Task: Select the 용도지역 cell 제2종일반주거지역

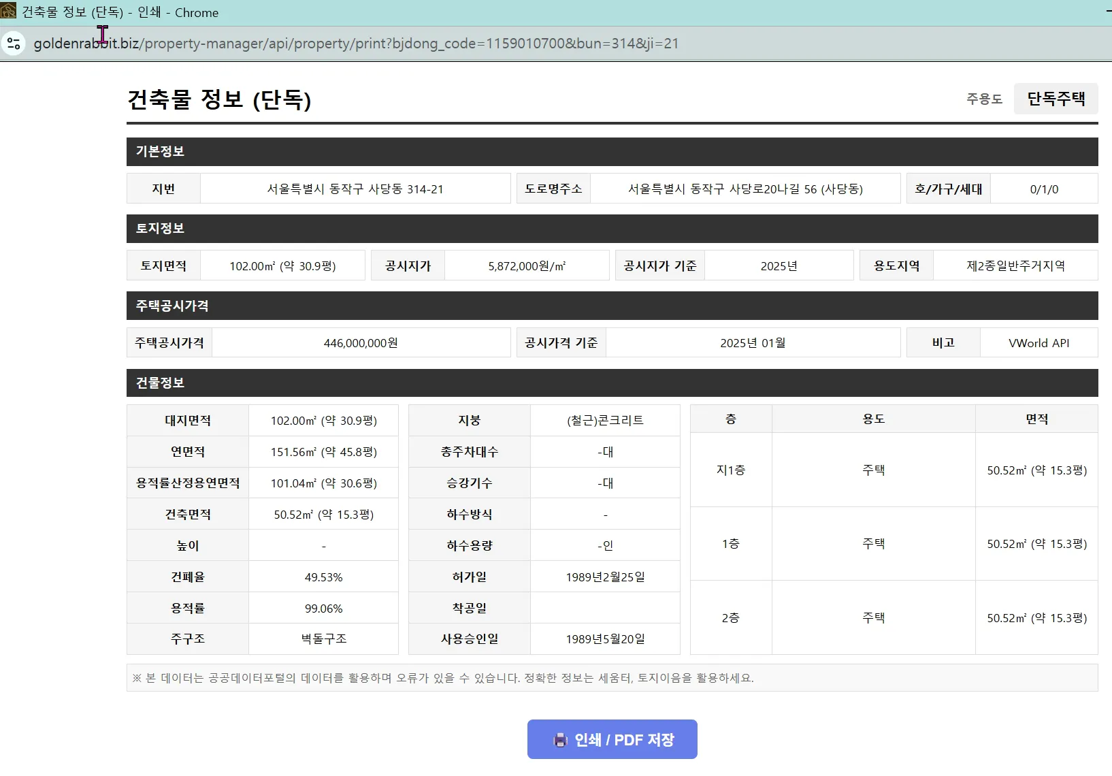Action: point(1015,265)
